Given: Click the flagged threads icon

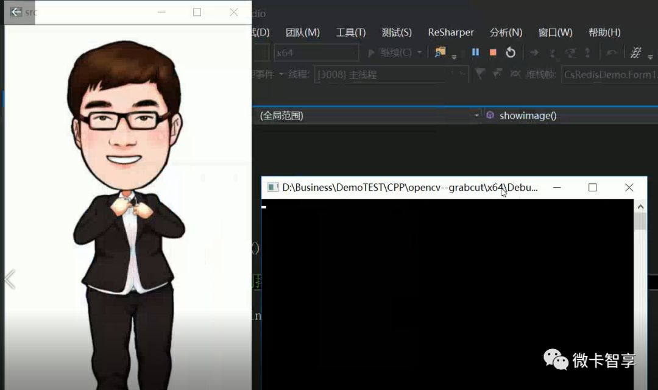Looking at the screenshot, I should tap(497, 74).
